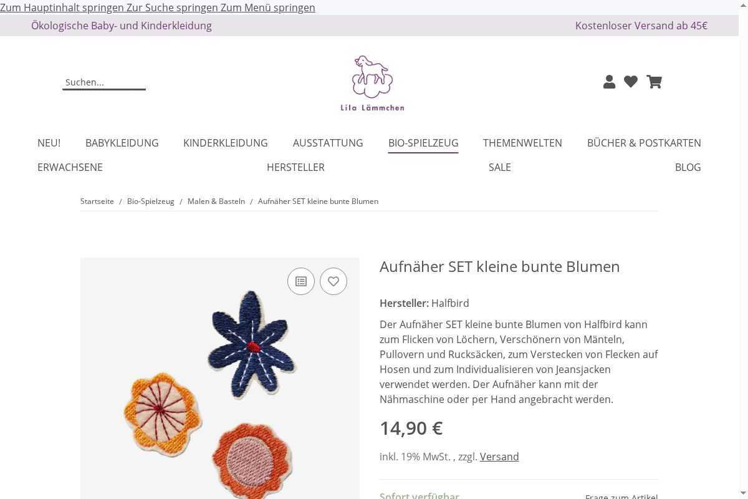
Task: Click the Lila Lämmchen logo
Action: (372, 84)
